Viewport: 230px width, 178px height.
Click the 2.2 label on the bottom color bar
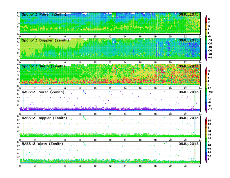pyautogui.click(x=209, y=124)
